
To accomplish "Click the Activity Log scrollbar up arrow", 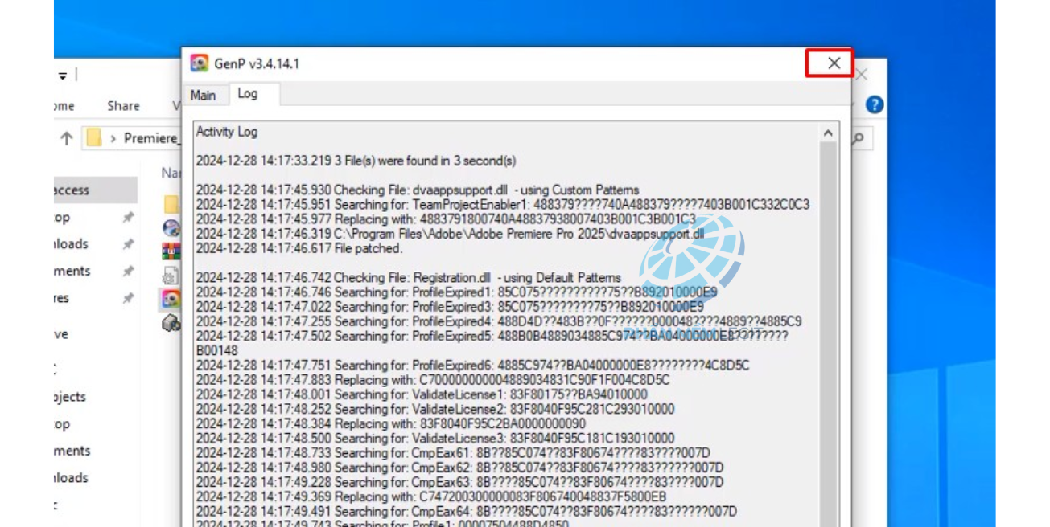I will (828, 133).
